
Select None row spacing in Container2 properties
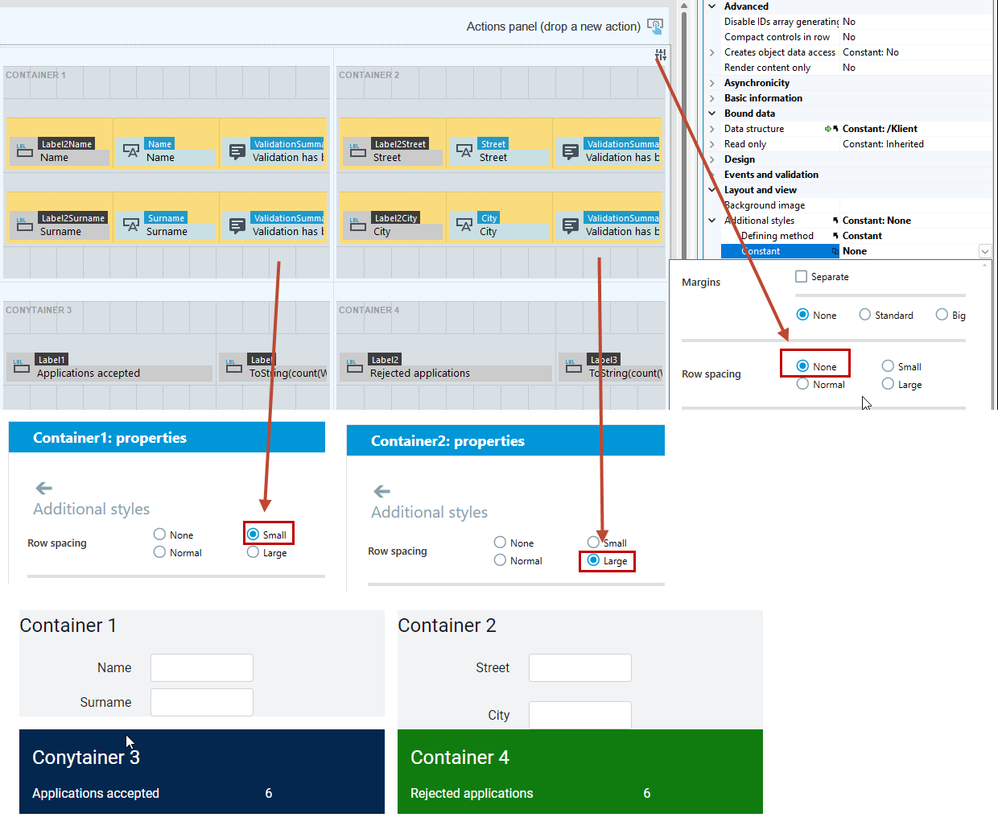pyautogui.click(x=500, y=543)
